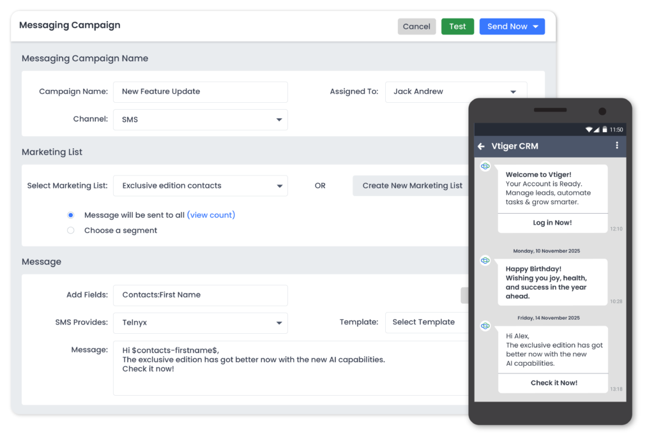
Task: Click Create New Marketing List button
Action: click(412, 186)
